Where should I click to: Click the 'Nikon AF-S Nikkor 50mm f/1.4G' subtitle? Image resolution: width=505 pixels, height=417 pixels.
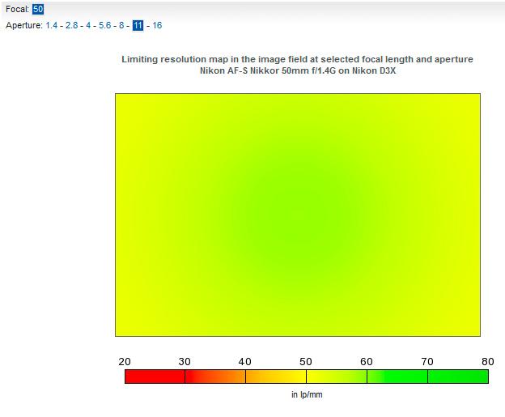pos(298,70)
